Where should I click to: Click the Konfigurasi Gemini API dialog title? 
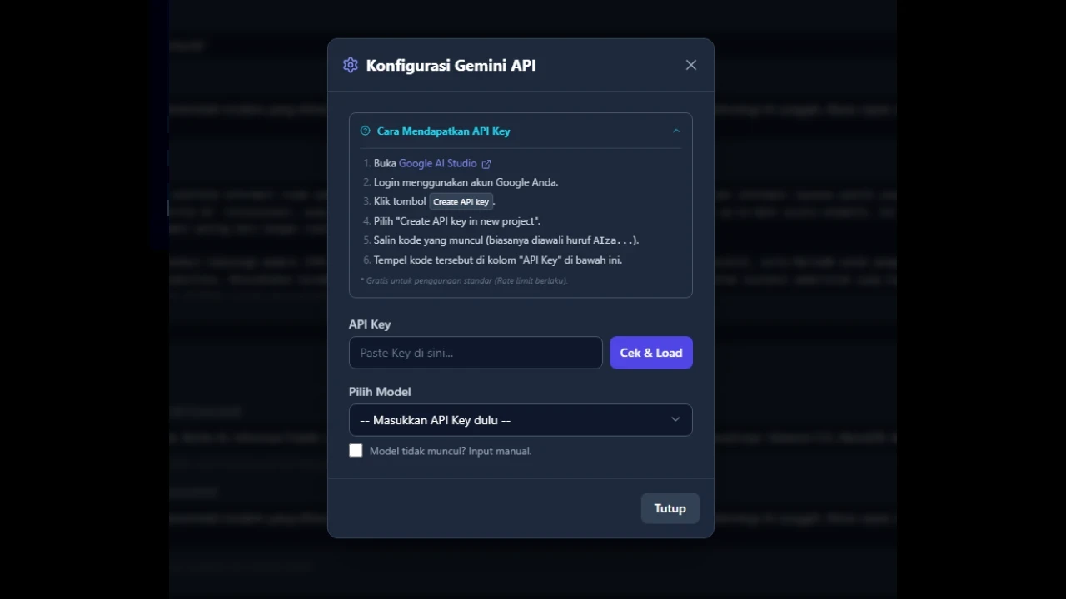coord(451,65)
